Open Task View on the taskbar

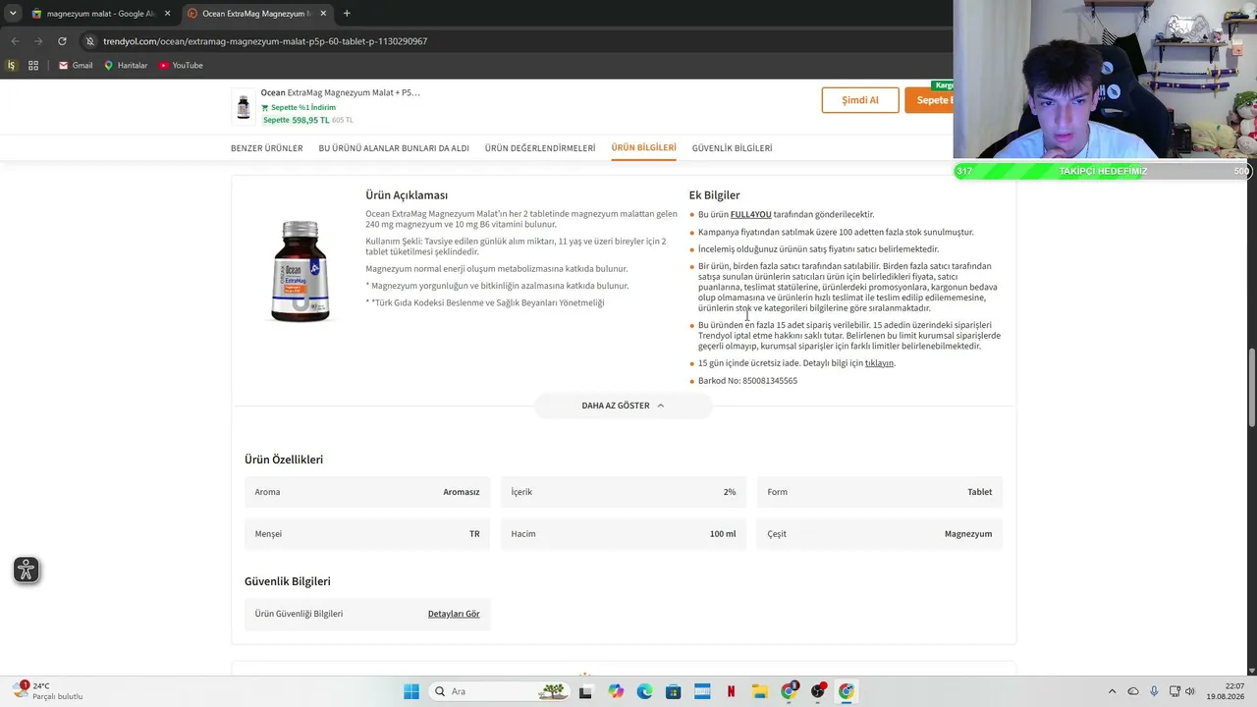tap(585, 691)
